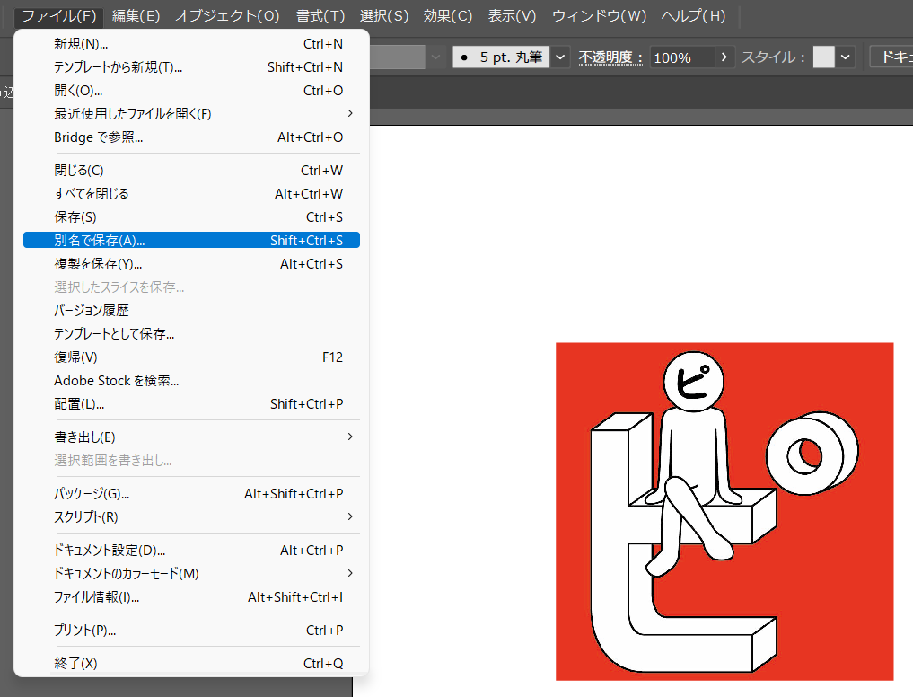Choose ファイル情報(I)... menu entry
The height and width of the screenshot is (697, 913).
tap(191, 596)
